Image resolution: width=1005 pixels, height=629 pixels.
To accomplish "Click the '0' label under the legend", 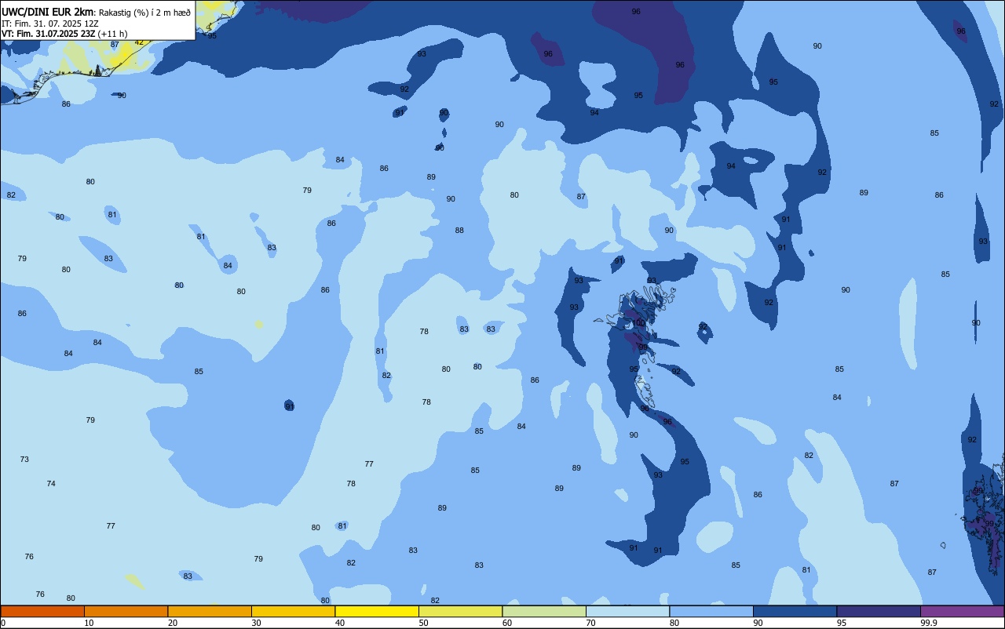I will click(x=3, y=623).
